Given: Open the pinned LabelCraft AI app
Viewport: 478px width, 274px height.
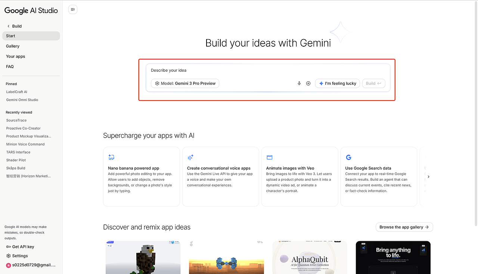Looking at the screenshot, I should pos(17,92).
